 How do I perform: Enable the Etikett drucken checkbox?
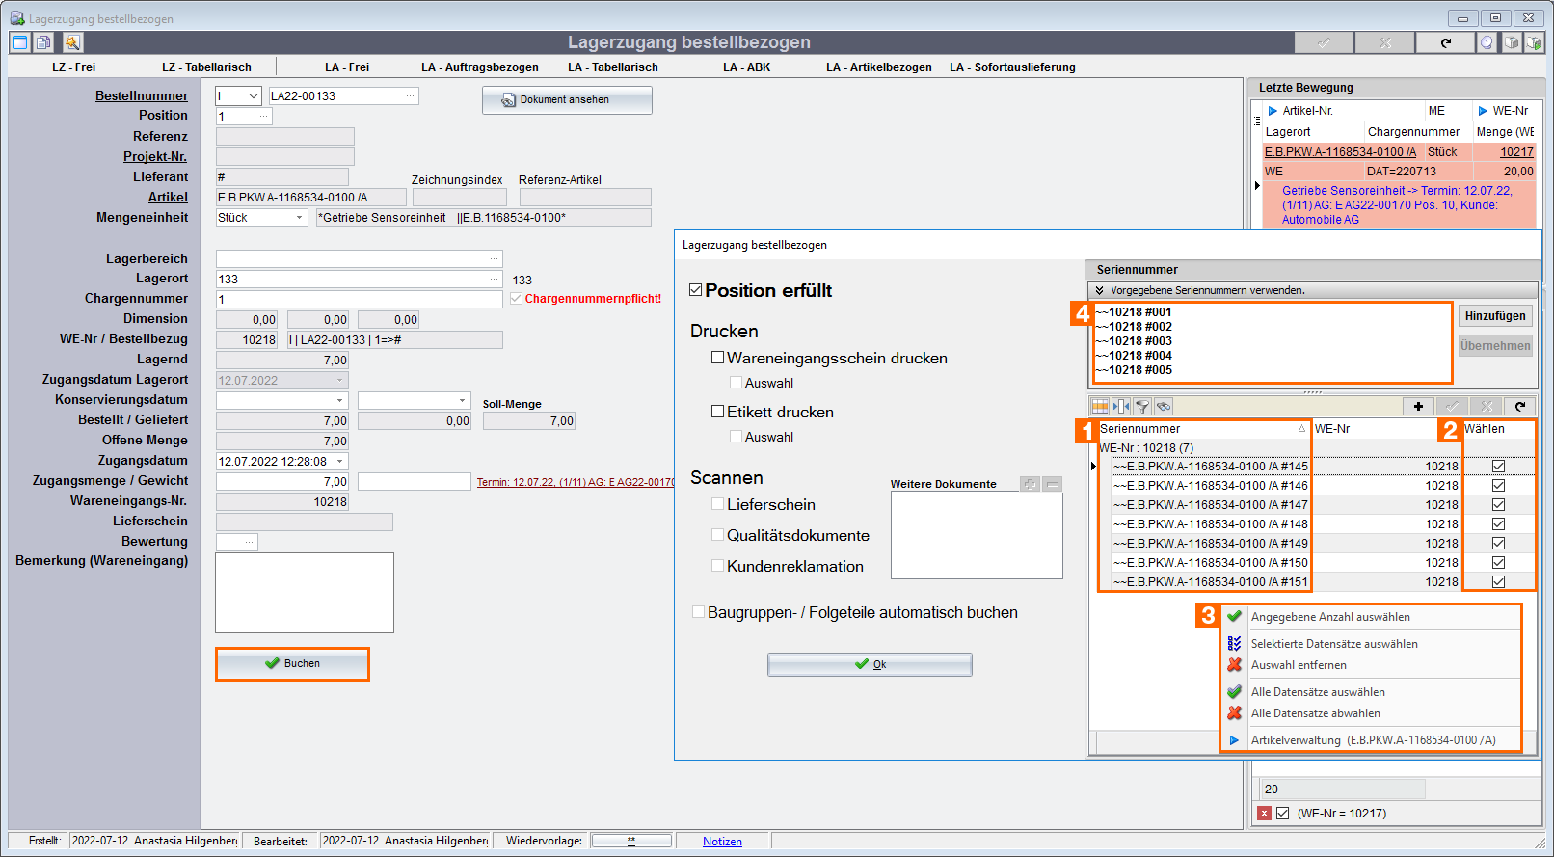coord(717,412)
